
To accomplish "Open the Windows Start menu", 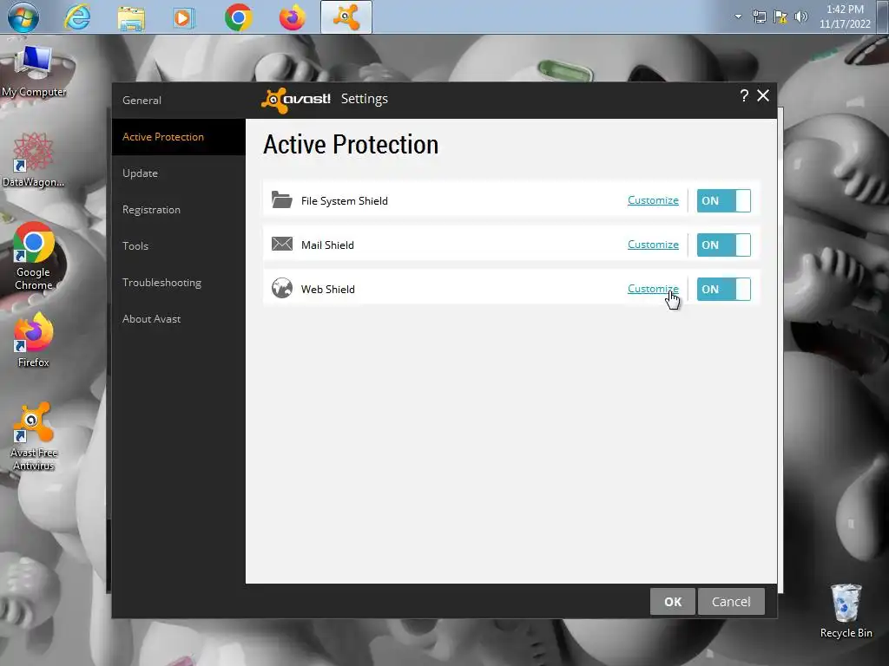I will click(23, 17).
